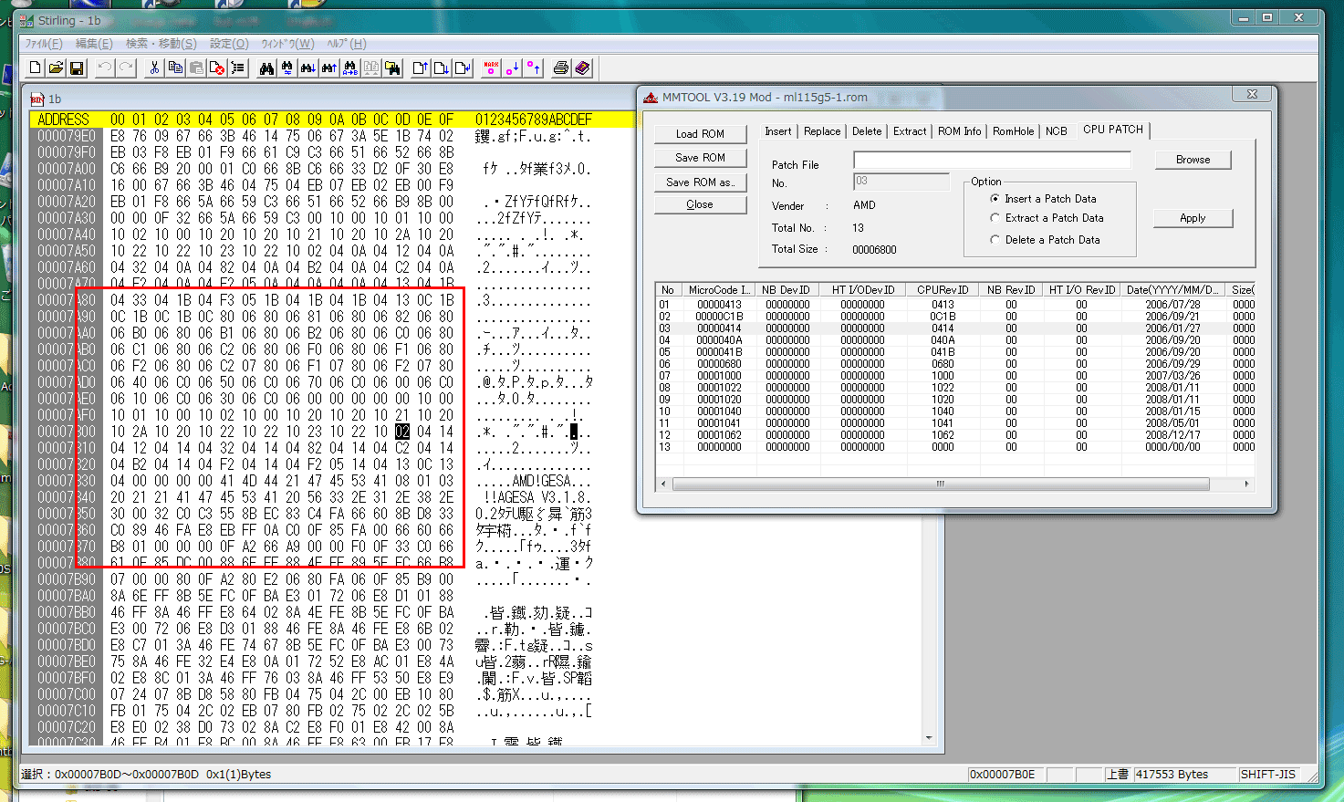Open the ウィンドウ(W) menu
The image size is (1344, 802).
[x=287, y=44]
